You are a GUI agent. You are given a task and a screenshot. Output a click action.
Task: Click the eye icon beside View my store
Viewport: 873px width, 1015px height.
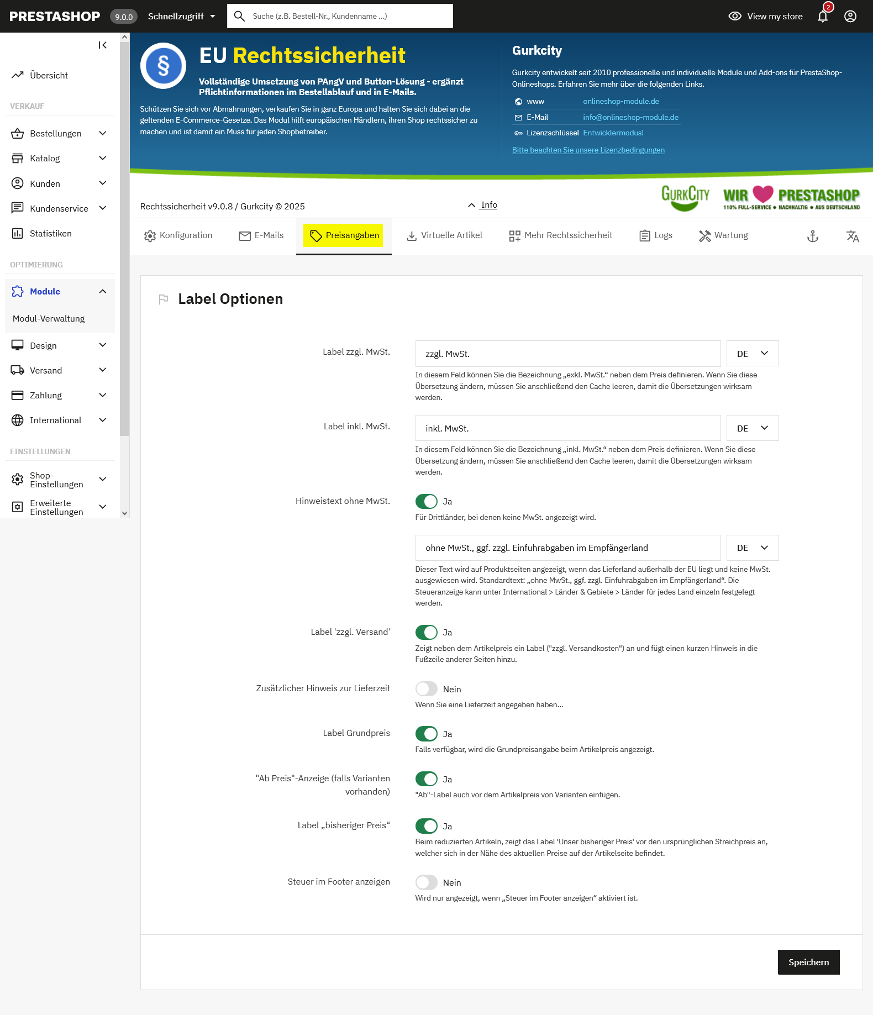[x=734, y=17]
